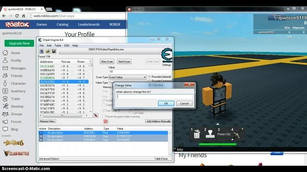Click Advanced Options in Cheat Engine
The width and height of the screenshot is (307, 172).
click(49, 159)
